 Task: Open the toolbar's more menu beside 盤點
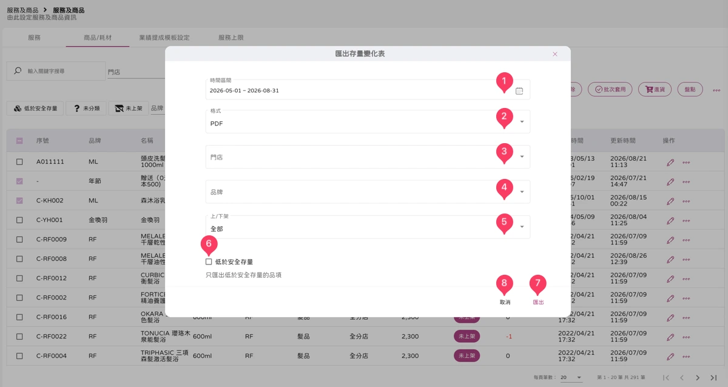tap(716, 90)
